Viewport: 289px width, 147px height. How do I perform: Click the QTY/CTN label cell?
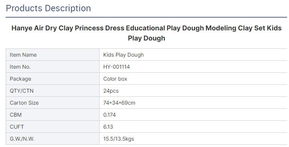pos(53,91)
